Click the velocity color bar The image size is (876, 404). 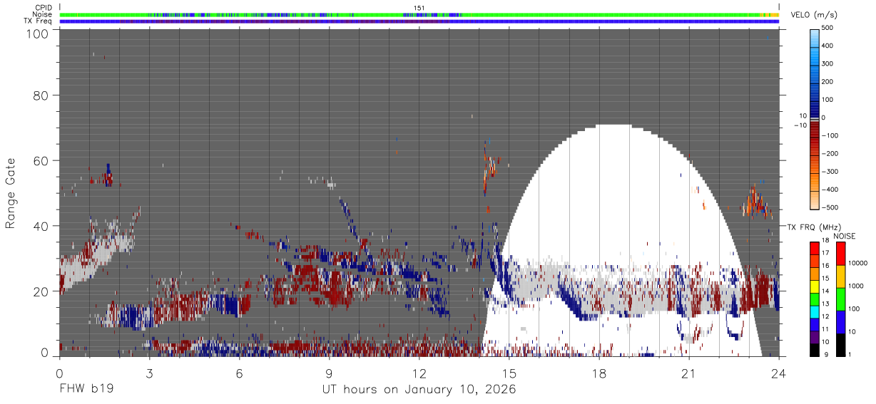[815, 118]
